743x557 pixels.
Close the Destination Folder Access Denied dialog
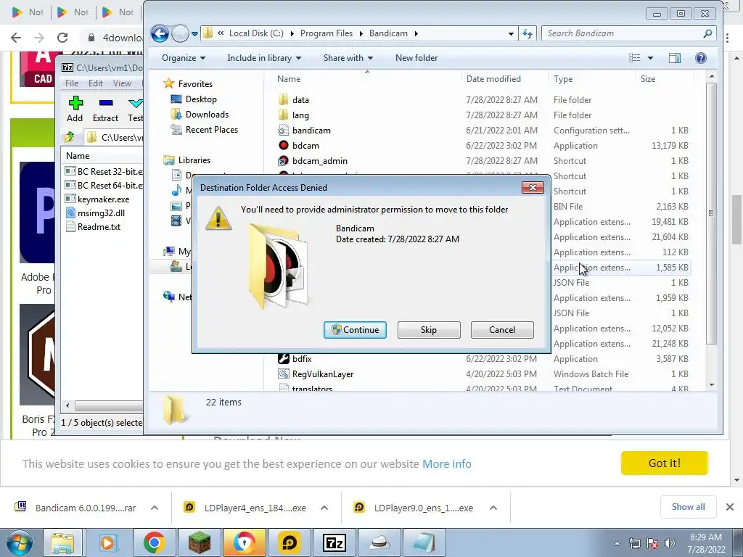pyautogui.click(x=532, y=188)
